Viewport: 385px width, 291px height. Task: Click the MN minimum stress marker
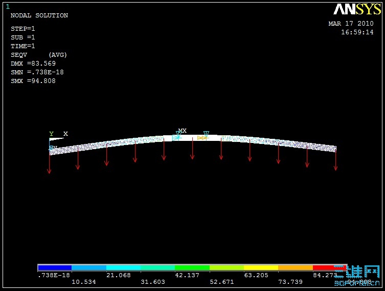pos(53,148)
